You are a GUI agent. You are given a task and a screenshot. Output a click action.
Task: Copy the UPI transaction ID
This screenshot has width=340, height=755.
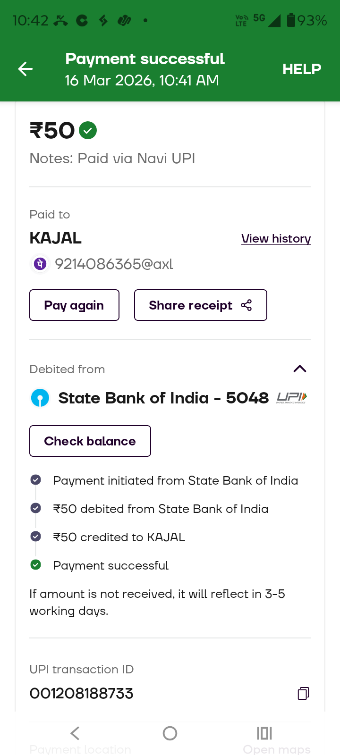(x=303, y=693)
